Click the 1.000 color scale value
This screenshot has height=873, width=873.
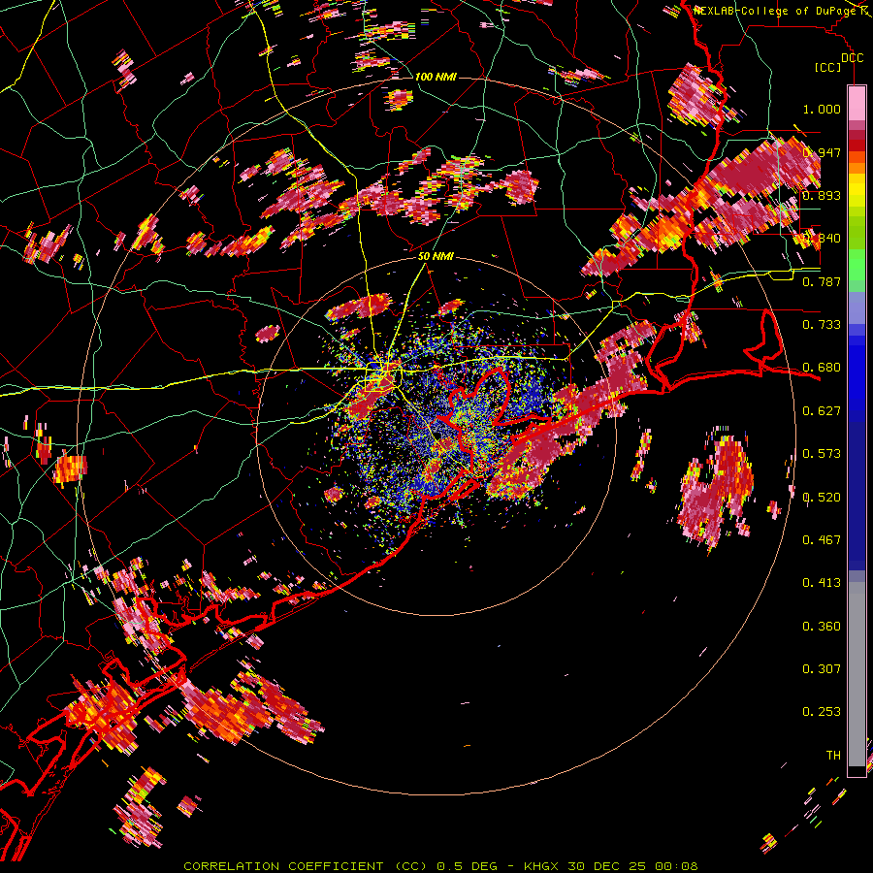coord(822,109)
